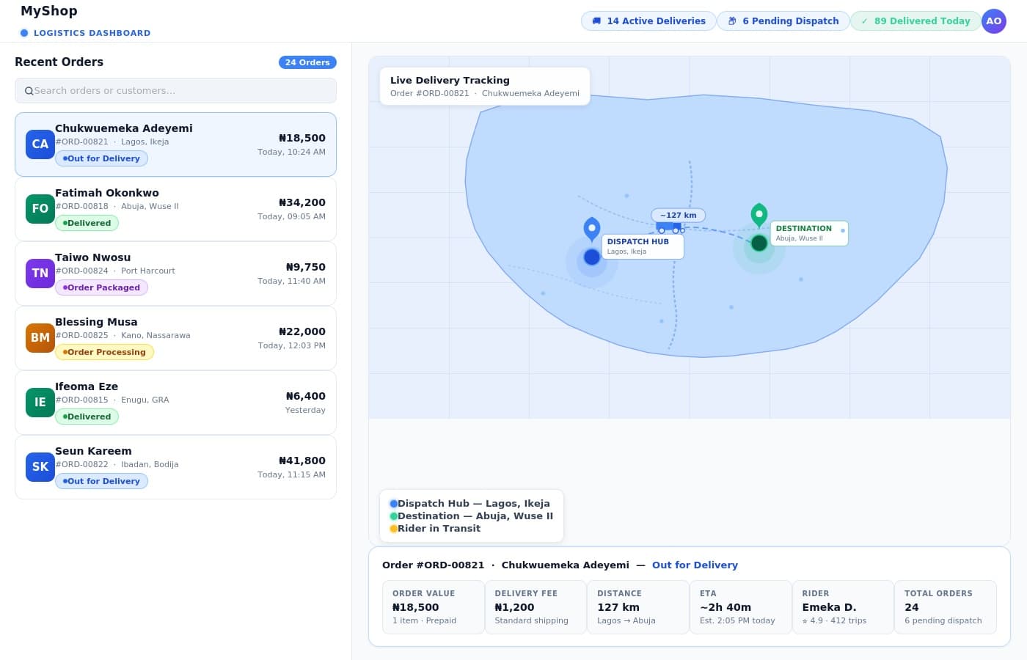Toggle Out for Delivery status on Chukwuemeka's order
The image size is (1027, 660).
coord(101,158)
